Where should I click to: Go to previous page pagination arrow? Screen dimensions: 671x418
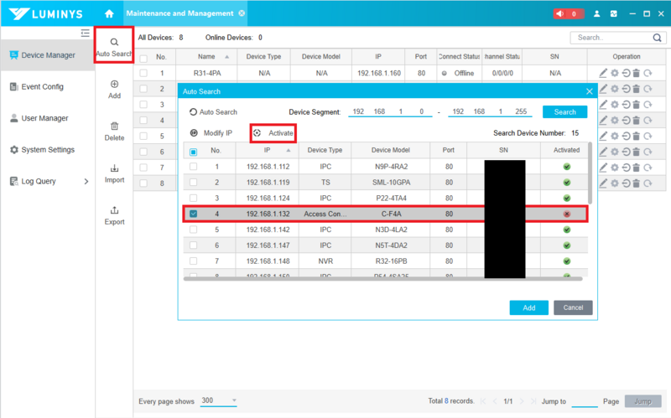point(495,401)
